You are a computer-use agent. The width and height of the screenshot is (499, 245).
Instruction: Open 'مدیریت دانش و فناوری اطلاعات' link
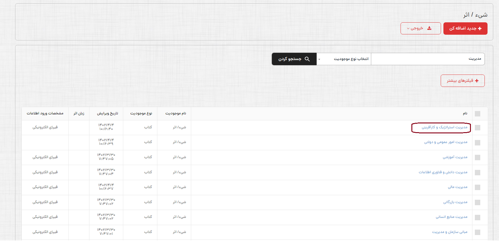click(443, 172)
